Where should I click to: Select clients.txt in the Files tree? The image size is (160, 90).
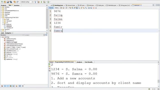9,26
